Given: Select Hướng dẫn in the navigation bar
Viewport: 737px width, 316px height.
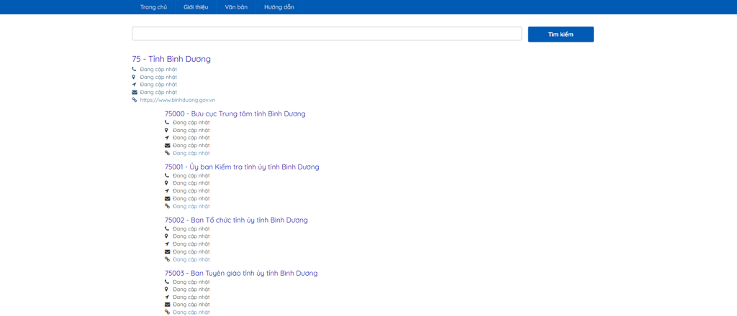Looking at the screenshot, I should tap(279, 7).
